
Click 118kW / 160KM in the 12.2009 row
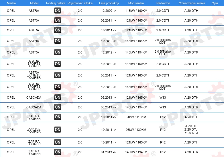(136, 11)
